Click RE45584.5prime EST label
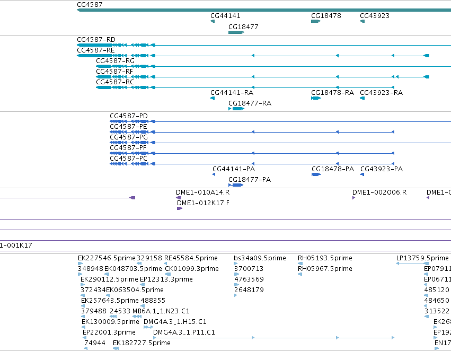 (191, 258)
